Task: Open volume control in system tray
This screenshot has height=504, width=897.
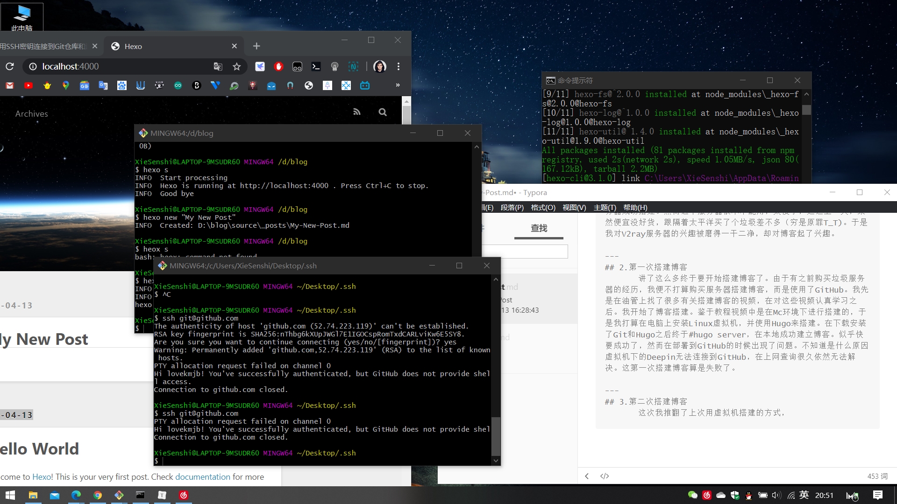Action: point(776,495)
